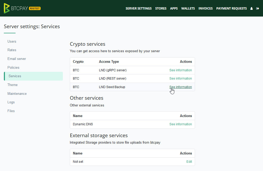263x171 pixels.
Task: Switch to the Rates settings tab
Action: pyautogui.click(x=12, y=50)
